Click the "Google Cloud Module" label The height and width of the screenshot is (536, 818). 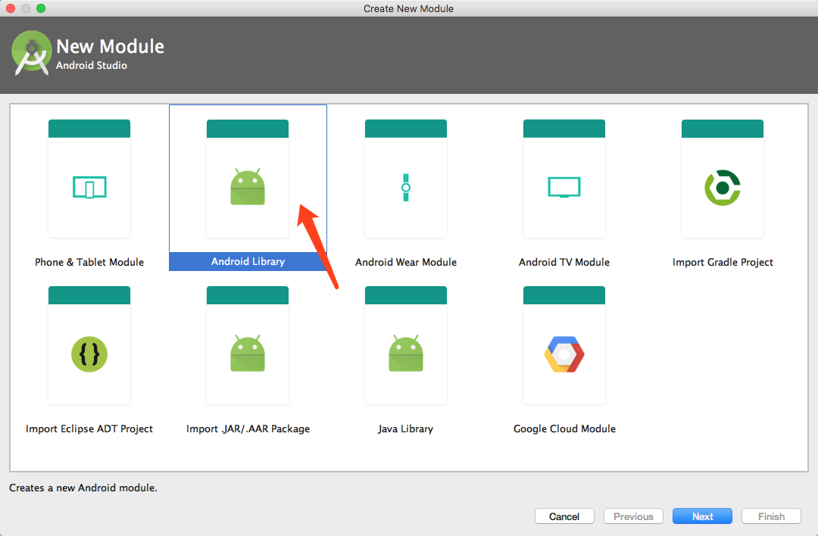click(x=564, y=428)
